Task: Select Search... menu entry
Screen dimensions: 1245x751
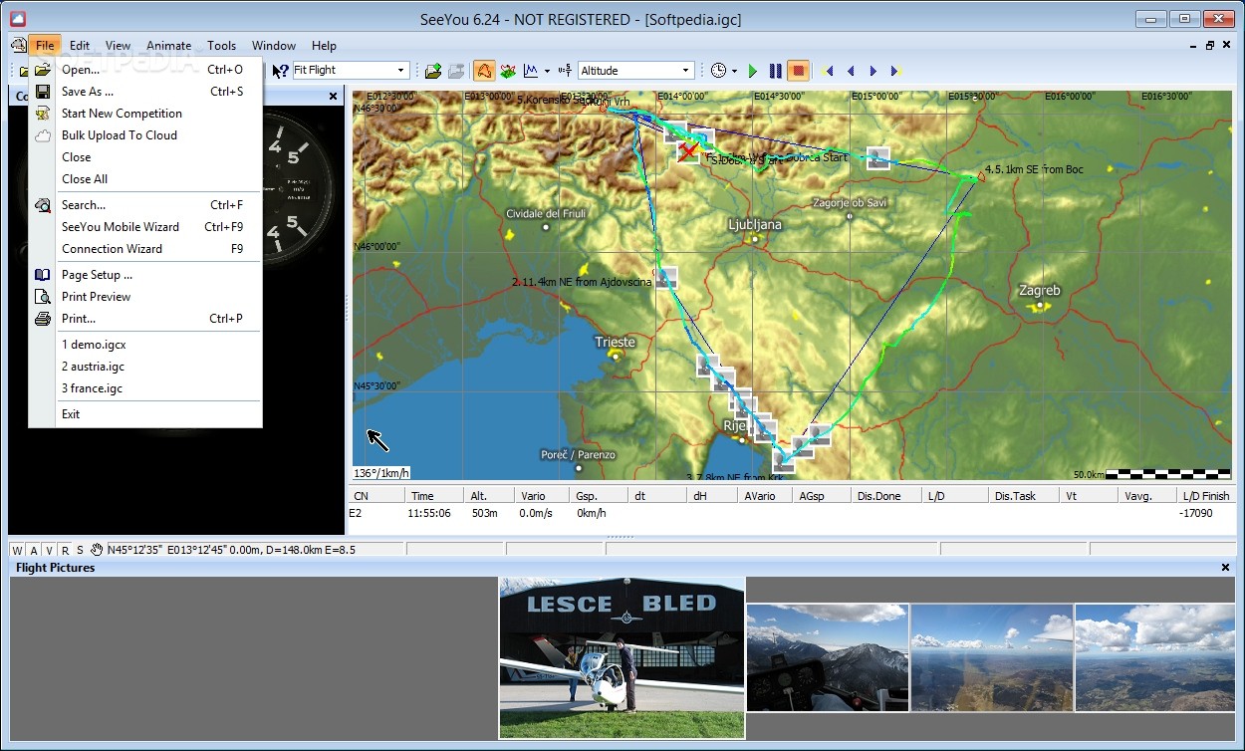Action: (145, 205)
